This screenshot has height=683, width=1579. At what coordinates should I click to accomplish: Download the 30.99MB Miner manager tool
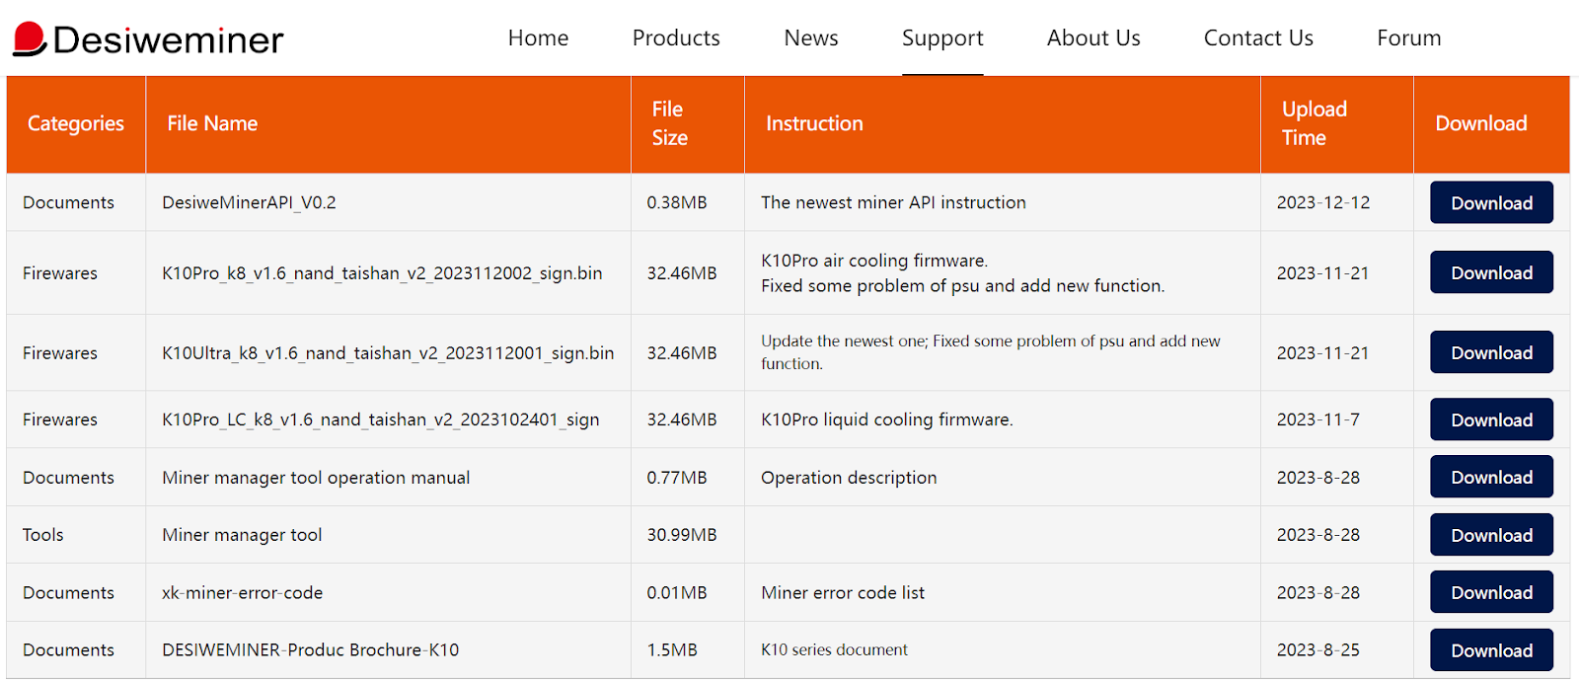coord(1490,535)
